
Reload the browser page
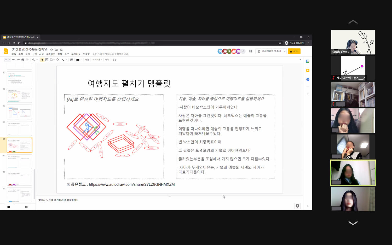tap(14, 43)
